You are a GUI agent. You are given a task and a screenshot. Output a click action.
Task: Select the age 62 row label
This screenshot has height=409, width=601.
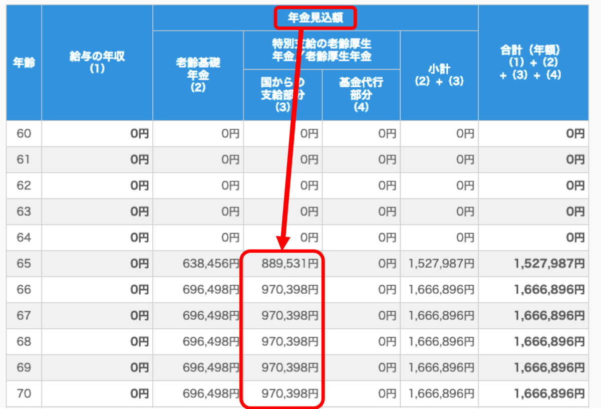(x=24, y=186)
